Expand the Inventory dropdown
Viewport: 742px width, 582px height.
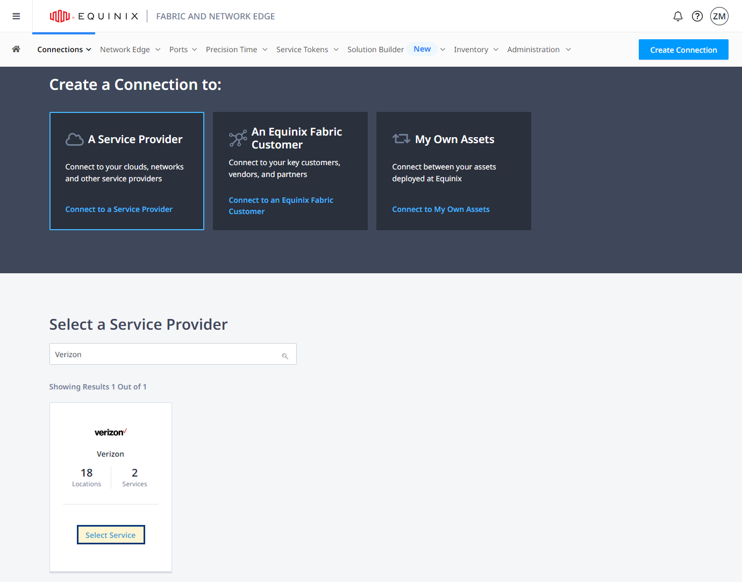(476, 49)
